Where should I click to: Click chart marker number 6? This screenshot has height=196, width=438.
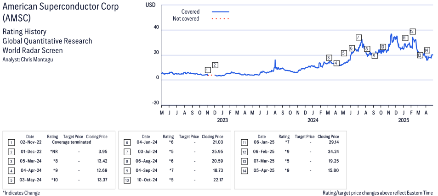(x=352, y=48)
